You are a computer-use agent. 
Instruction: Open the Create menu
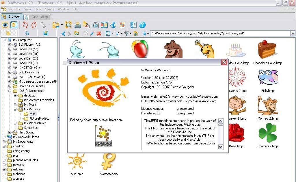coord(49,9)
